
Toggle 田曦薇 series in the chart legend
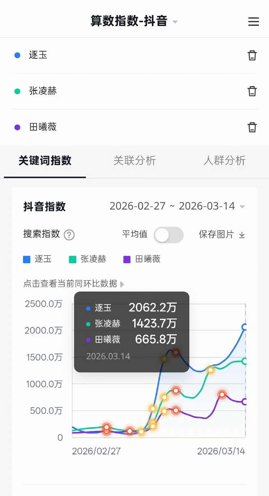pos(142,259)
